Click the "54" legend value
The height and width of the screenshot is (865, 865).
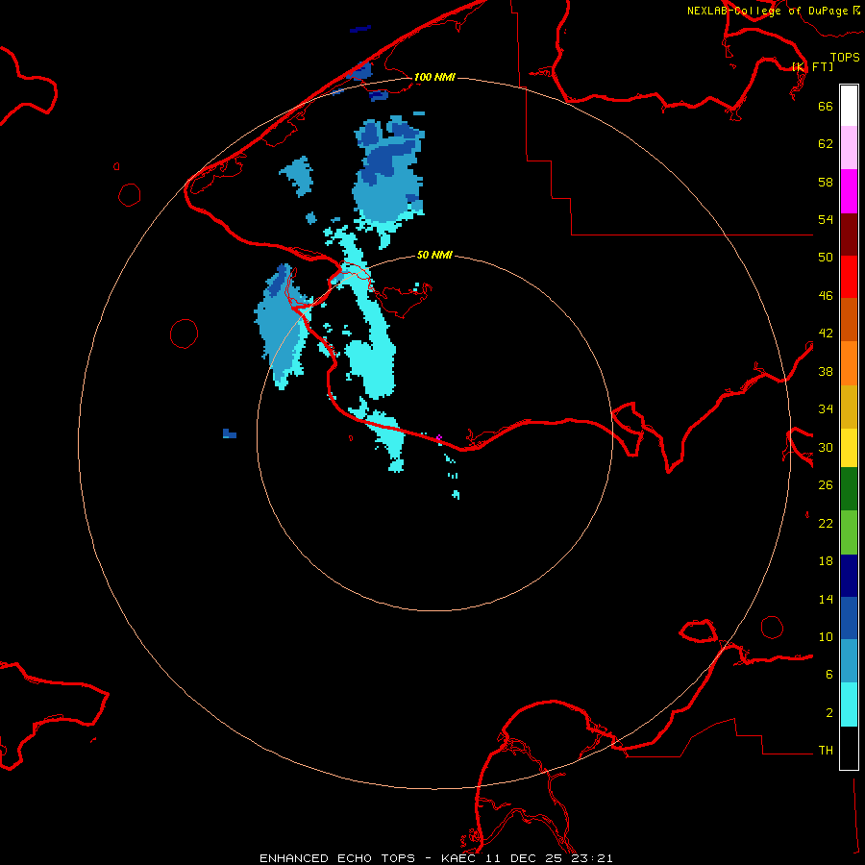(826, 219)
